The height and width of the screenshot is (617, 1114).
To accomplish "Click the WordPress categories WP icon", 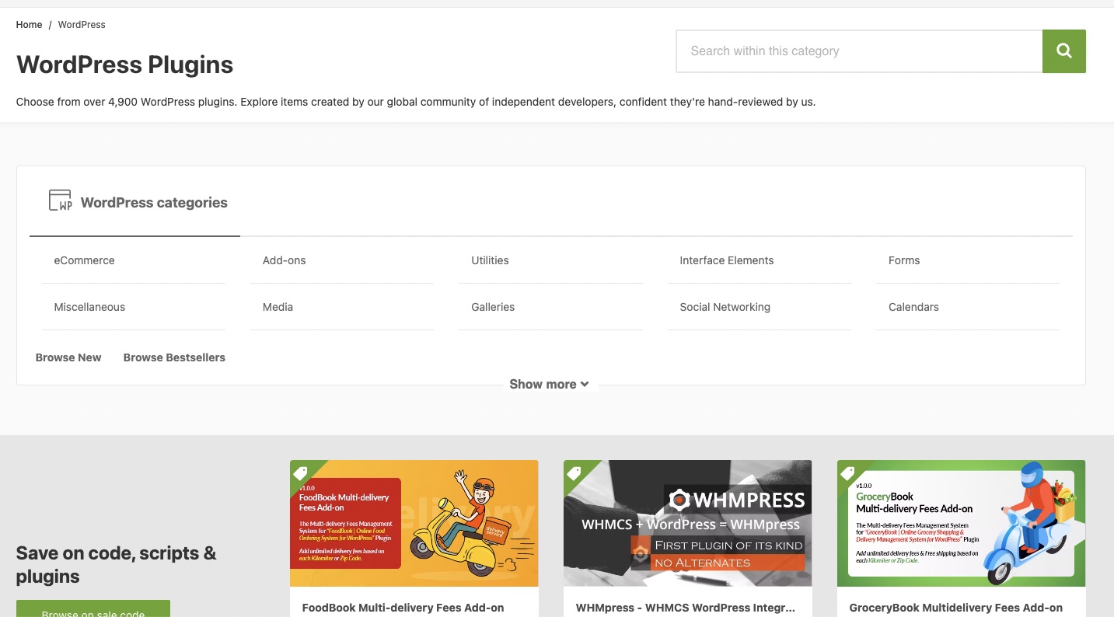I will click(x=60, y=200).
